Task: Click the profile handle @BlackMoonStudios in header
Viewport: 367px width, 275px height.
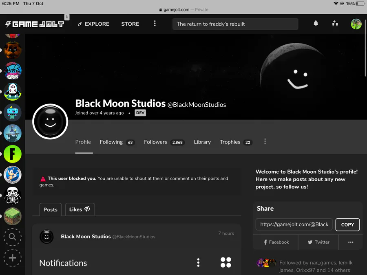Action: (x=197, y=105)
